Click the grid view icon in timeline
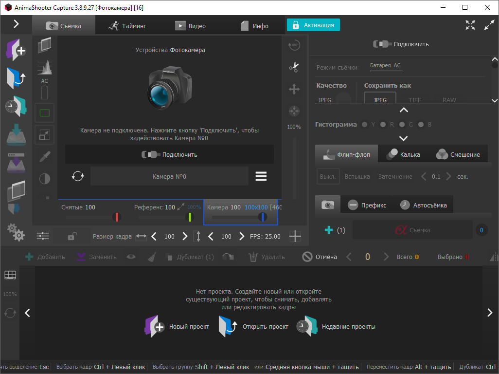 [10, 275]
